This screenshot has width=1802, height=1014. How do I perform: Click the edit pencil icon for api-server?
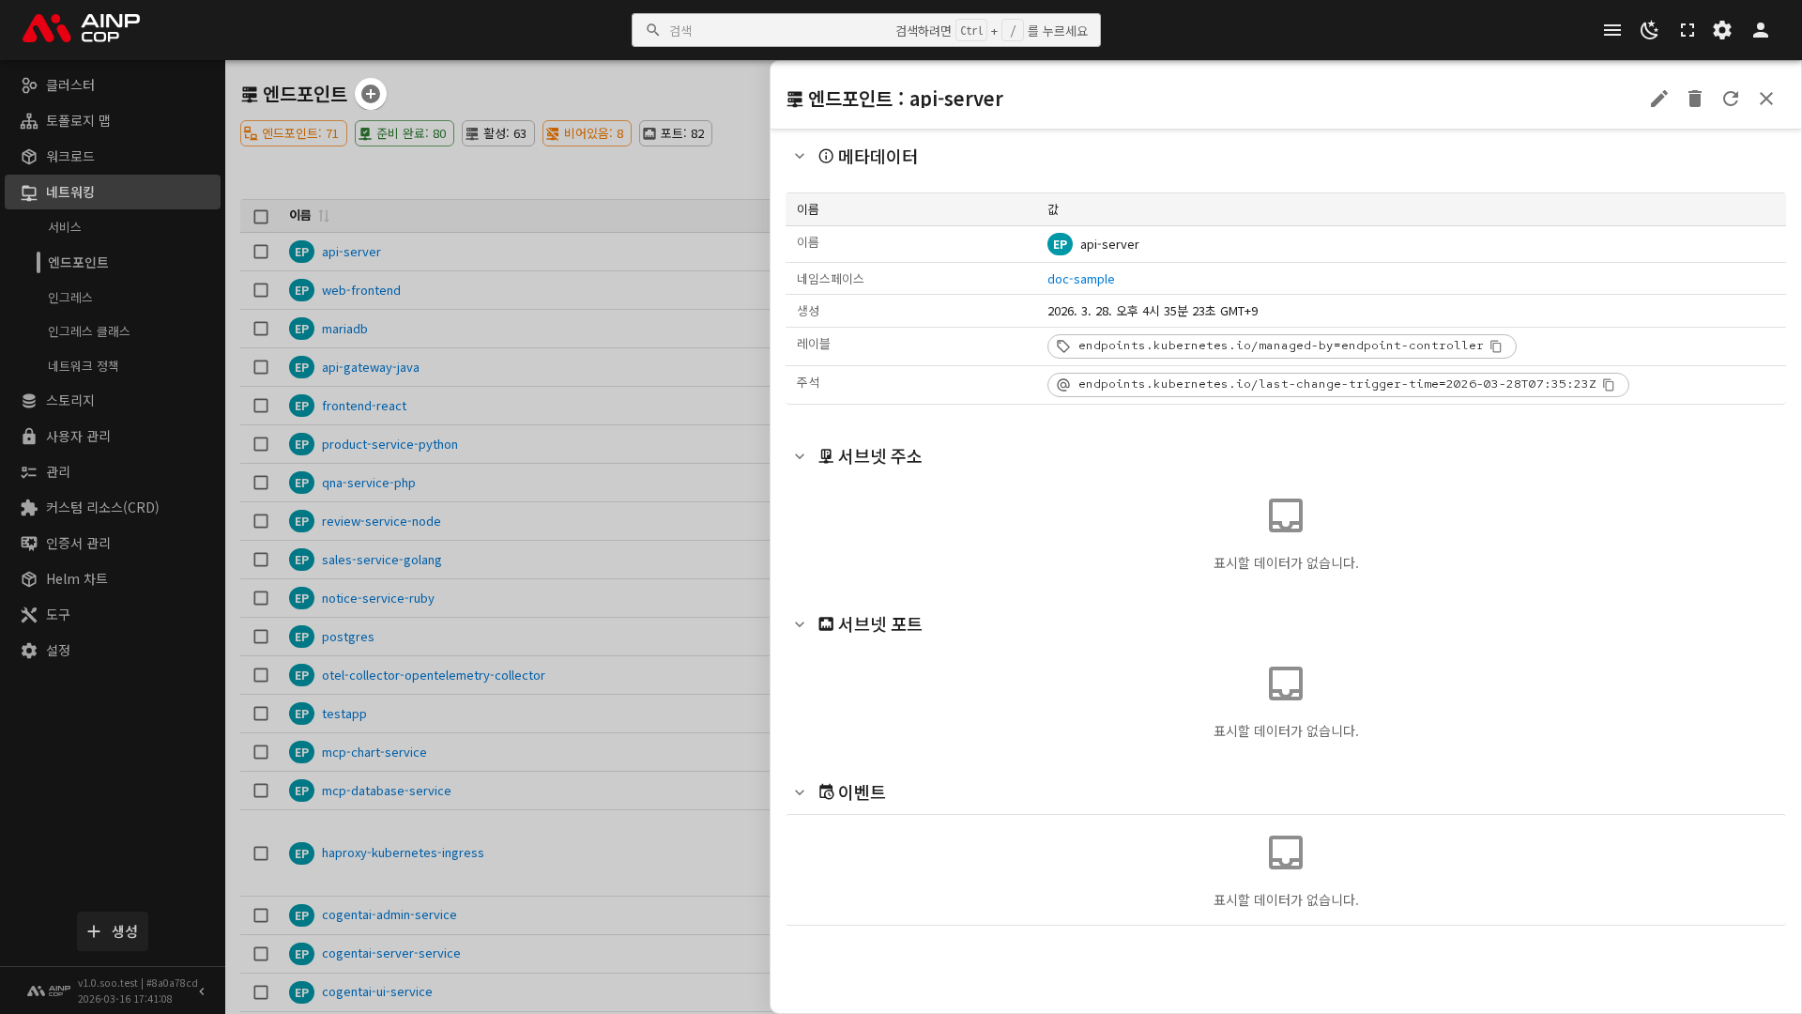tap(1658, 99)
